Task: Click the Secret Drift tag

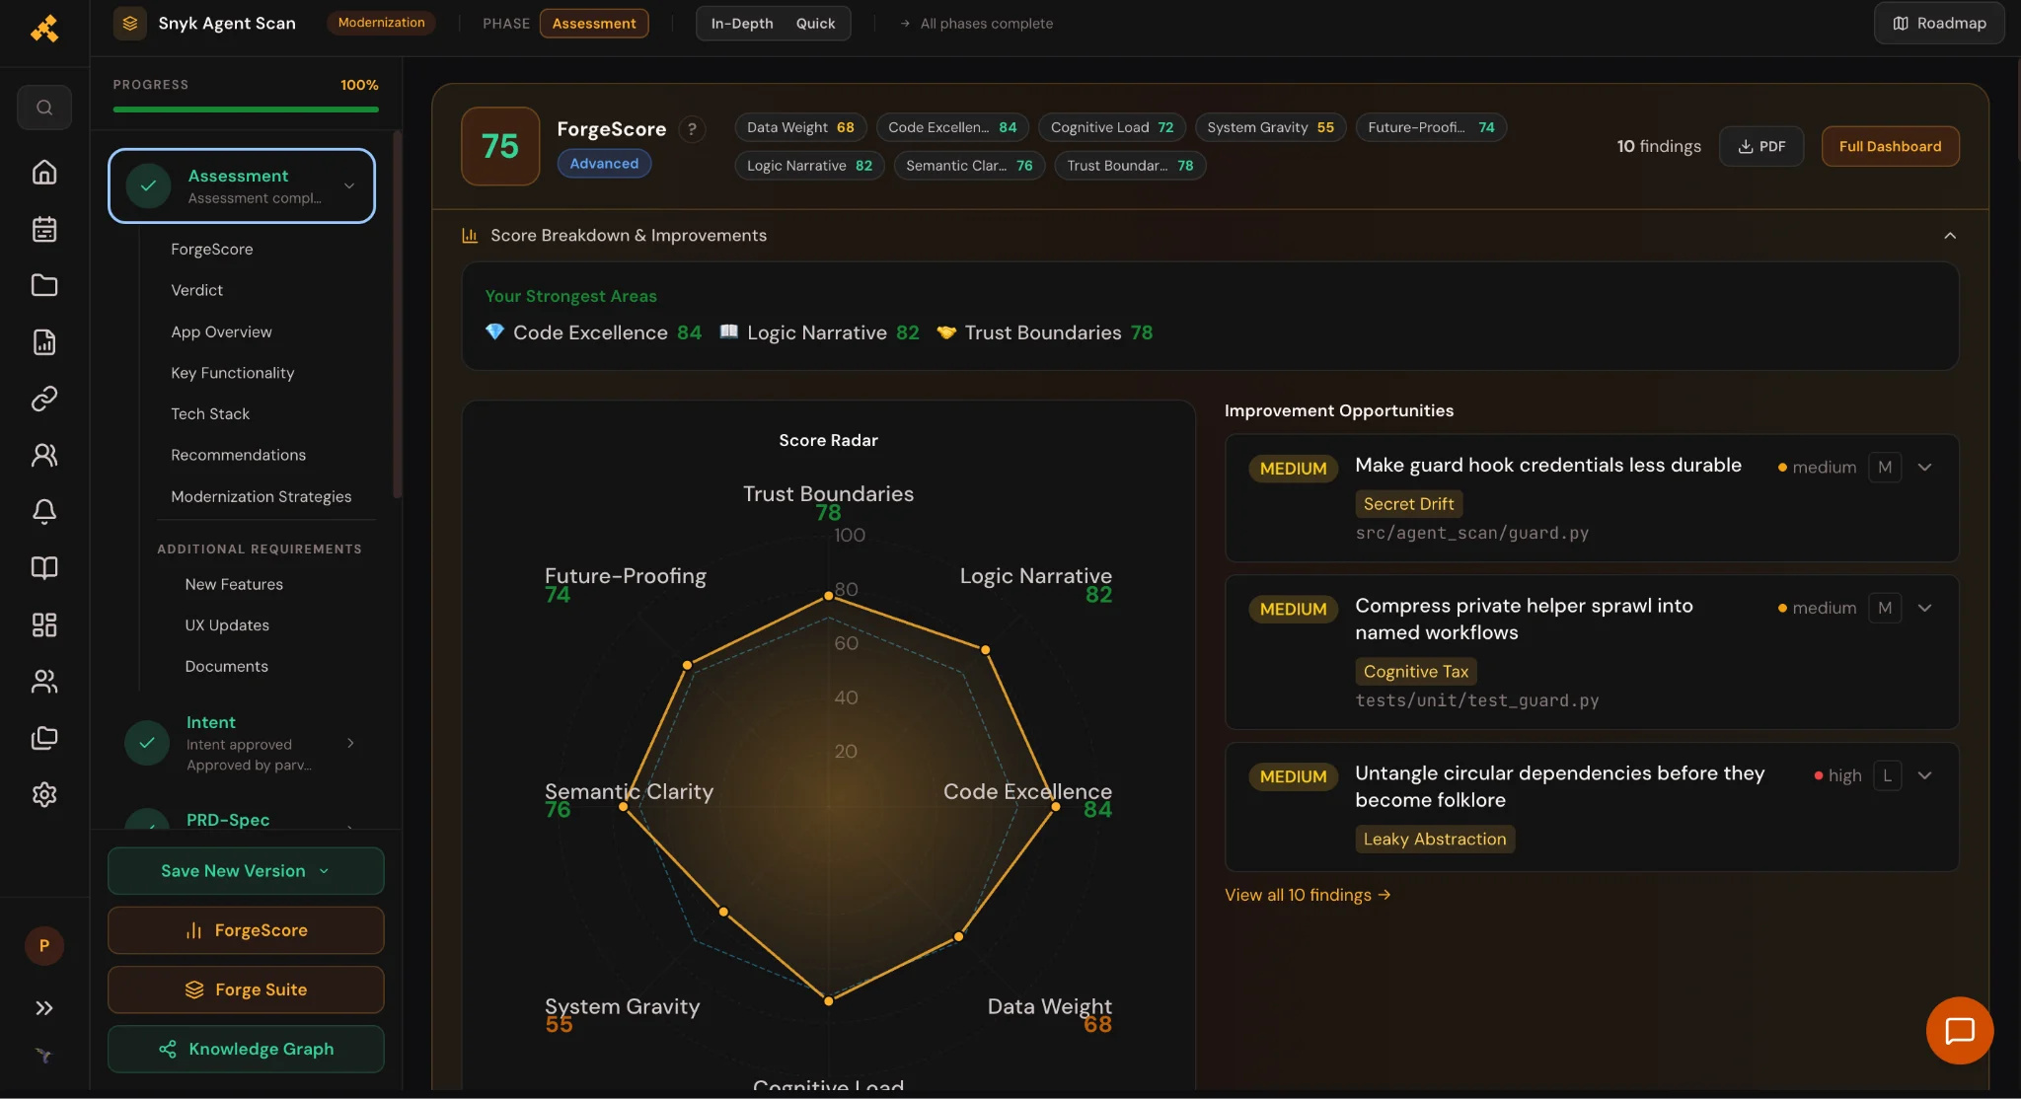Action: tap(1408, 504)
